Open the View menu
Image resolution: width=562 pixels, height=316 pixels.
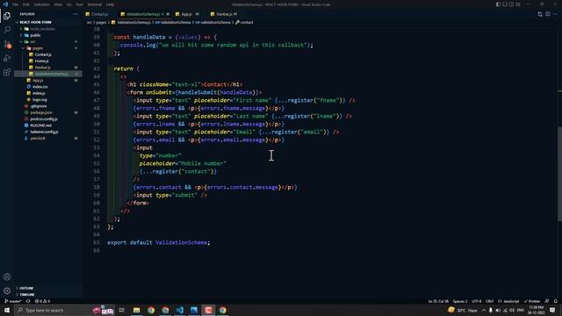(58, 4)
